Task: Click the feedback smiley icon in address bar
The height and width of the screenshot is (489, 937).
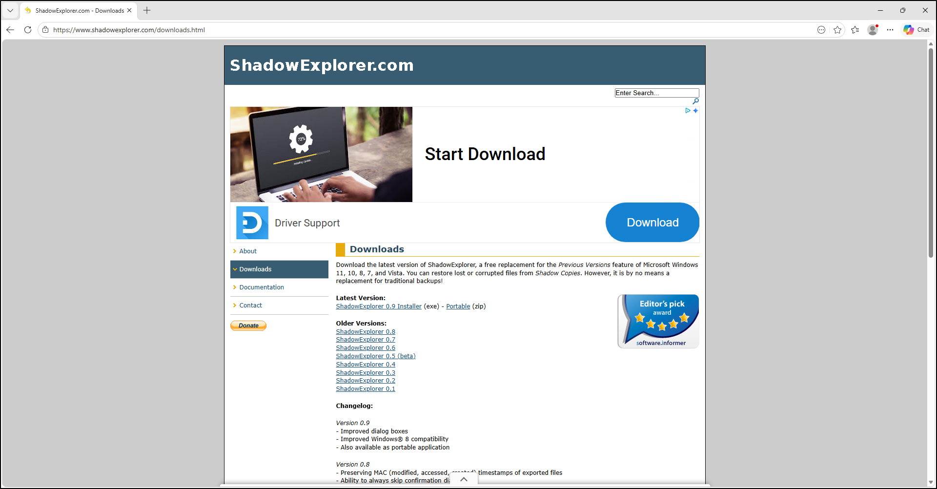Action: (821, 30)
